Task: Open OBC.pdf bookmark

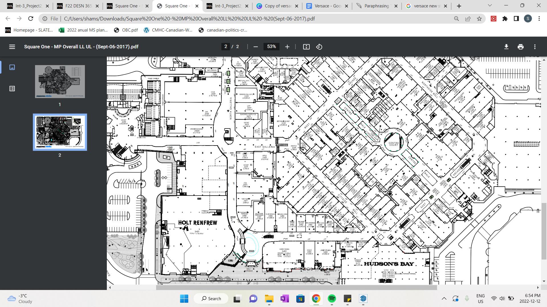Action: point(126,30)
